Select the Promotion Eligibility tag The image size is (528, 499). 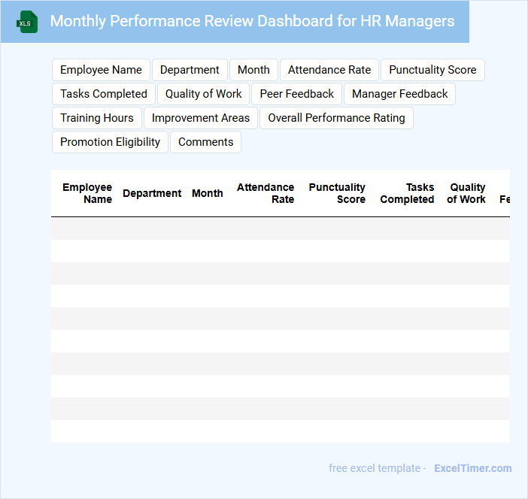tap(110, 142)
